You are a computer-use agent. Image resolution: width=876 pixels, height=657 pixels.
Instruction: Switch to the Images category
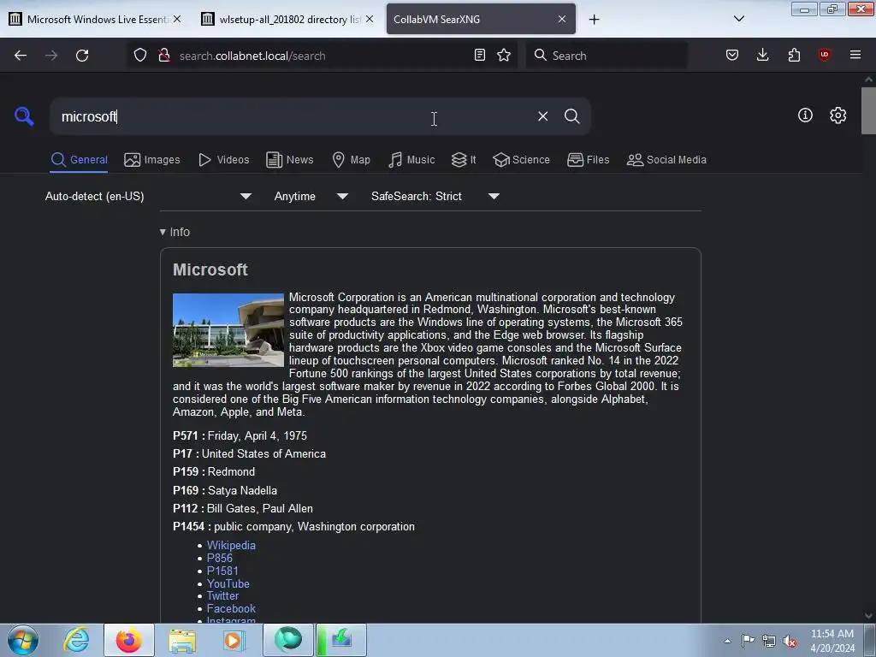pyautogui.click(x=152, y=160)
